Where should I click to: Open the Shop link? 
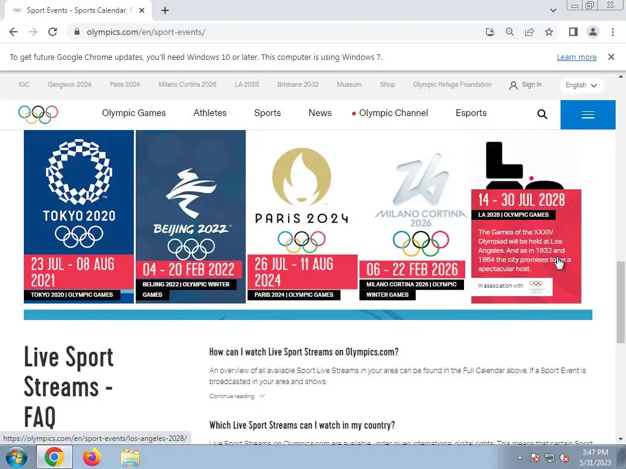387,84
